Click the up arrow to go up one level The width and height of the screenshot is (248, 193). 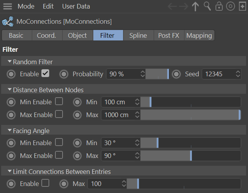(x=196, y=7)
